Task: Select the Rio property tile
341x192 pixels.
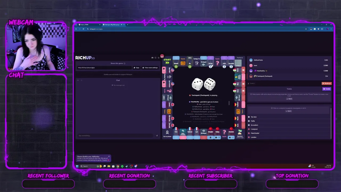Action: click(190, 61)
